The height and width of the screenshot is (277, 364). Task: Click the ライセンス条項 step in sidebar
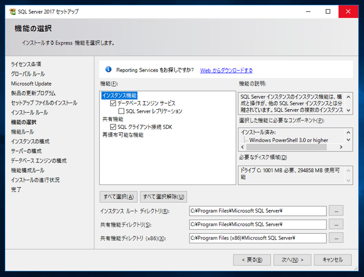tap(26, 64)
